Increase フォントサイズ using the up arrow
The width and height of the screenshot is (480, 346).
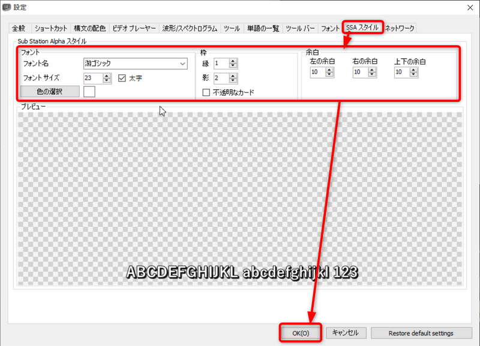coord(107,75)
